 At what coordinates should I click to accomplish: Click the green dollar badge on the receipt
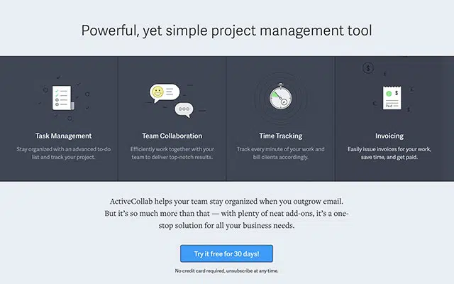click(x=389, y=93)
